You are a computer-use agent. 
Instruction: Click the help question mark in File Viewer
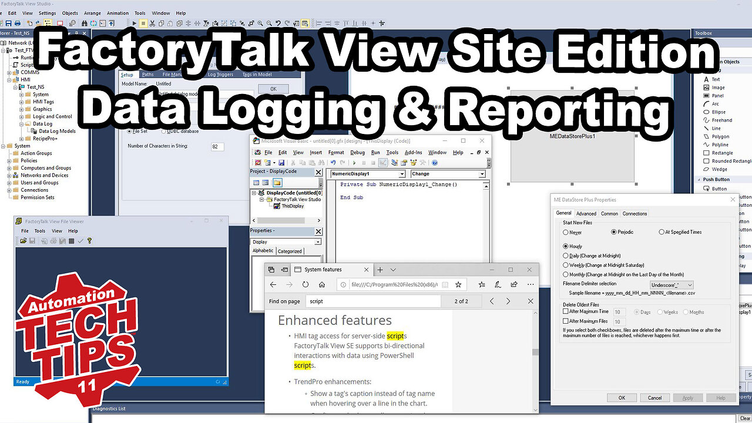coord(89,241)
